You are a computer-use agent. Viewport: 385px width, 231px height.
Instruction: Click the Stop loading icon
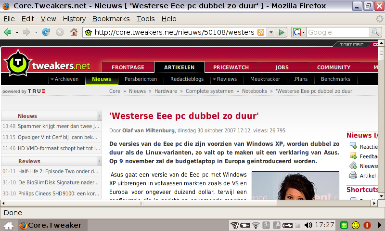click(x=60, y=32)
